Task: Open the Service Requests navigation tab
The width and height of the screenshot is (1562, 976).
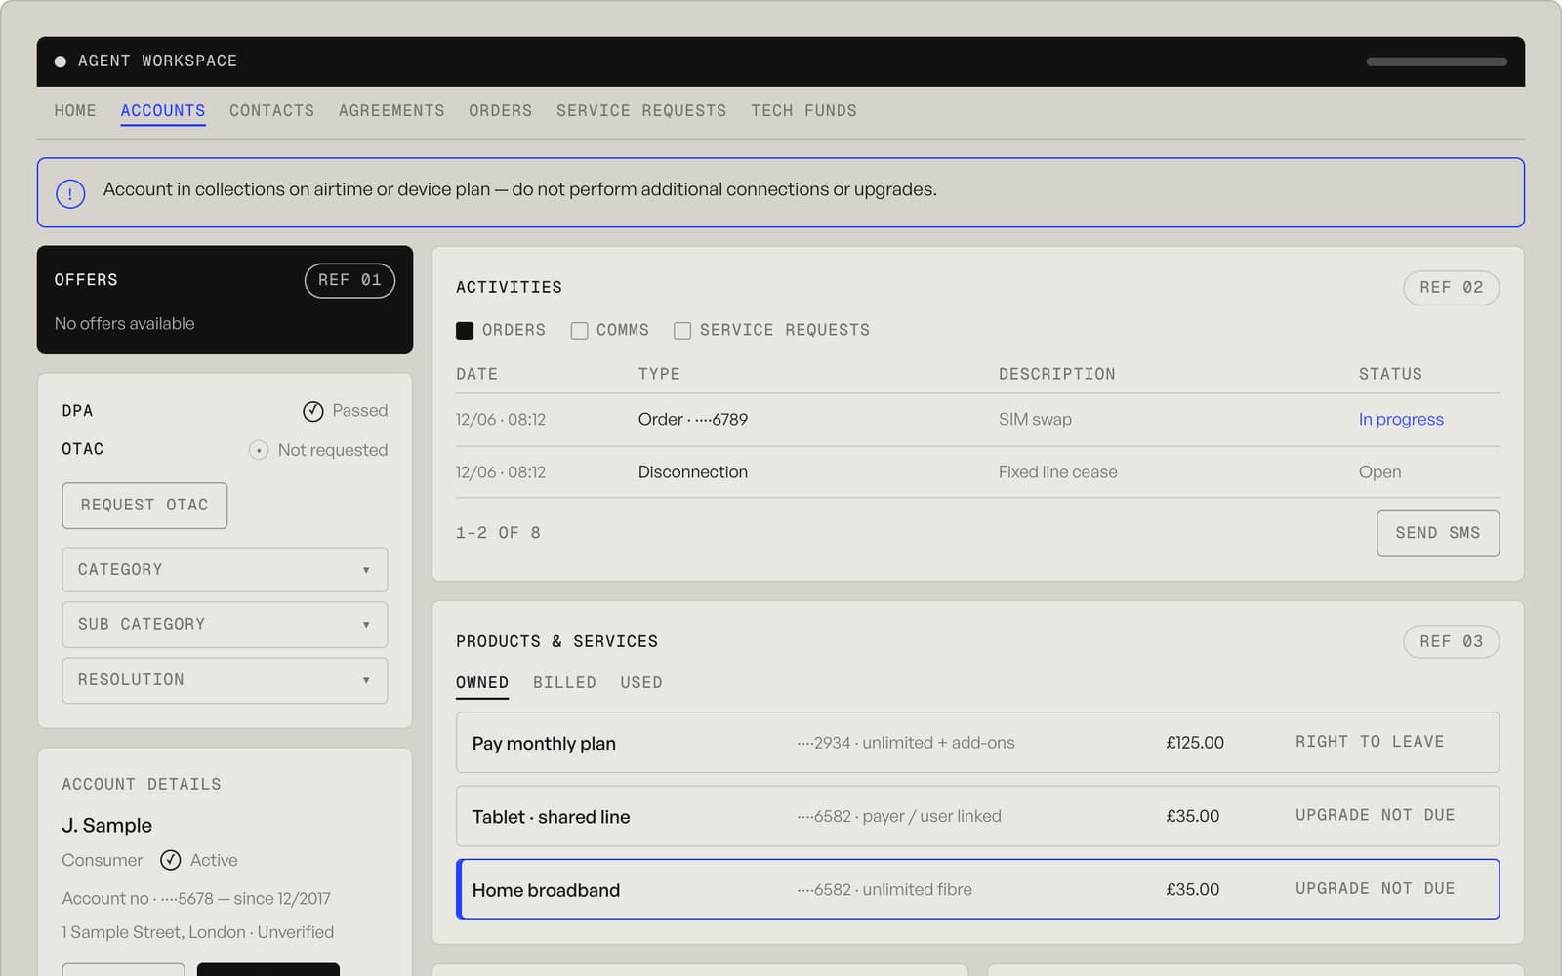Action: [x=641, y=111]
